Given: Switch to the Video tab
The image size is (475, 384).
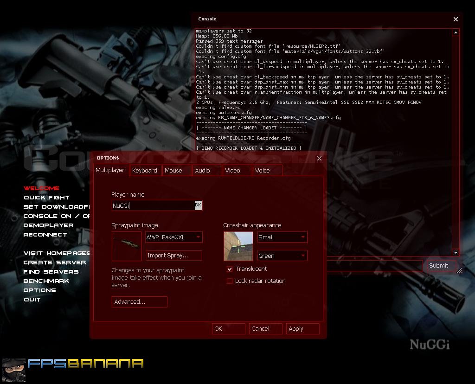Looking at the screenshot, I should 233,171.
